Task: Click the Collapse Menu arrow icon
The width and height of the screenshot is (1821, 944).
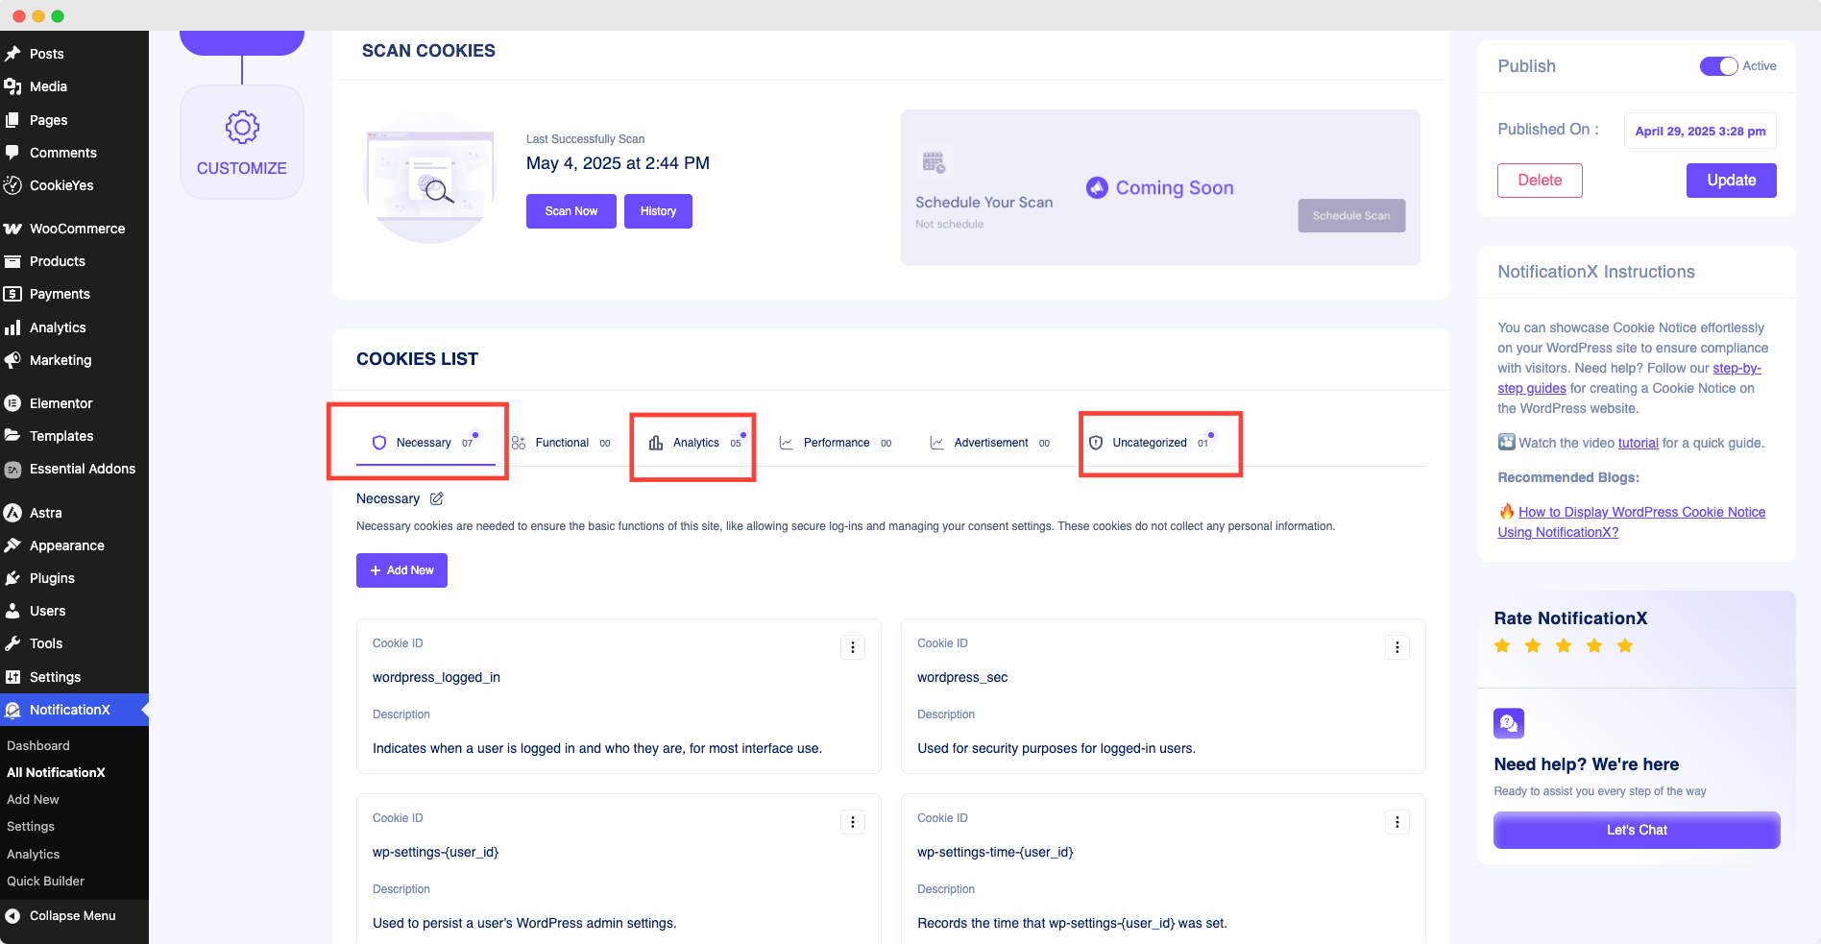Action: (x=12, y=916)
